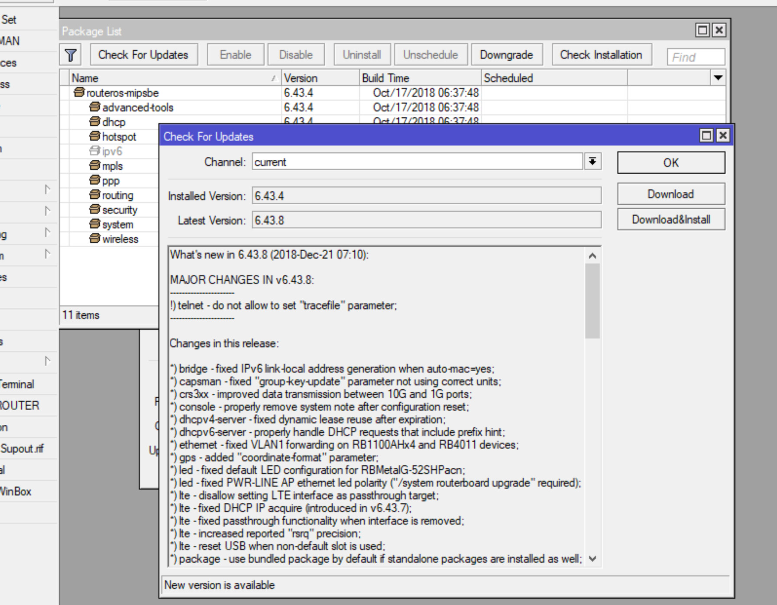
Task: Open the Supout.rif sidebar menu item
Action: click(23, 449)
